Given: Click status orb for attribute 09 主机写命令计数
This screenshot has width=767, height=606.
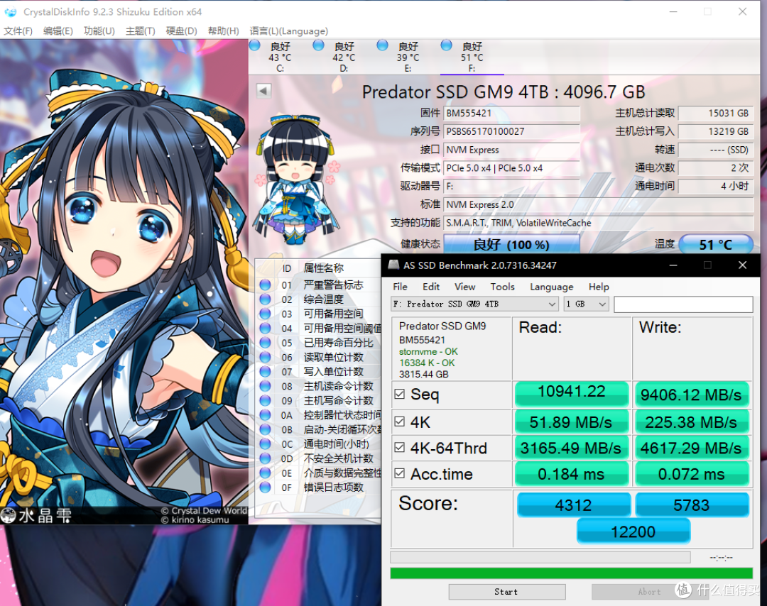Looking at the screenshot, I should (x=265, y=401).
